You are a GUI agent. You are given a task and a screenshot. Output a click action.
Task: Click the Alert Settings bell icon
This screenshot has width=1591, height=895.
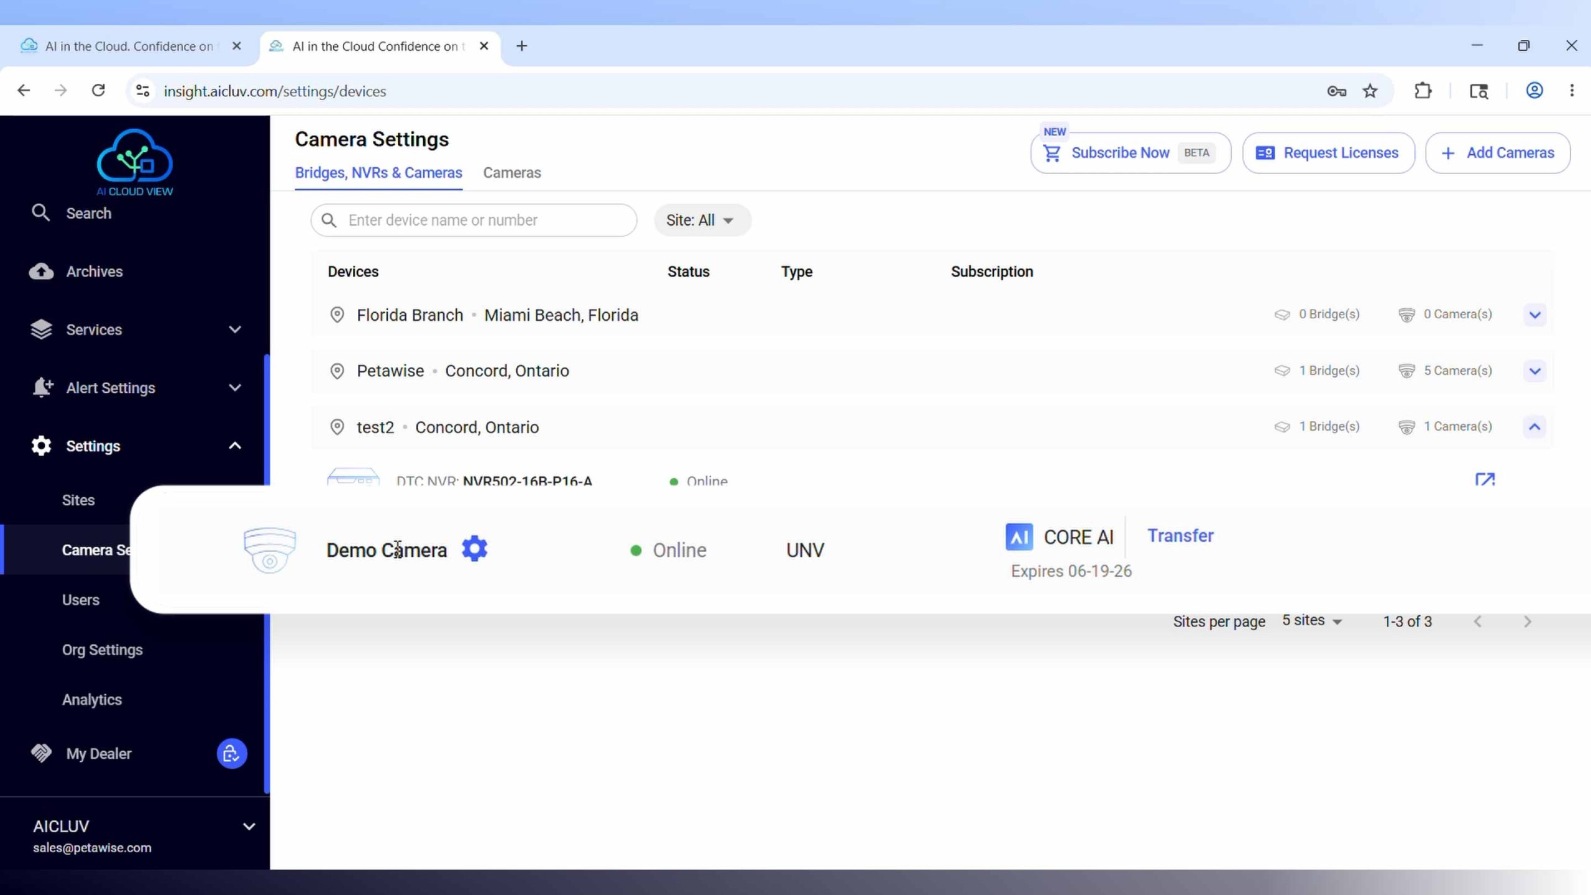click(42, 388)
